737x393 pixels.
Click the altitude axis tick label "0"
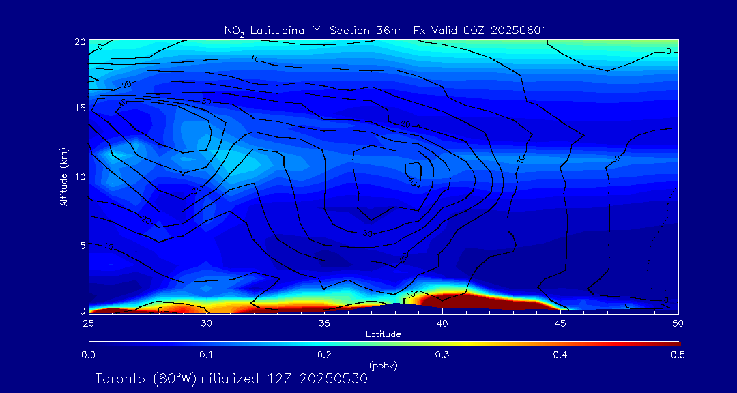pos(83,310)
